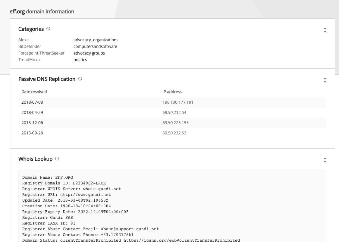Click the TrendMicro category label
The image size is (339, 242).
point(29,60)
